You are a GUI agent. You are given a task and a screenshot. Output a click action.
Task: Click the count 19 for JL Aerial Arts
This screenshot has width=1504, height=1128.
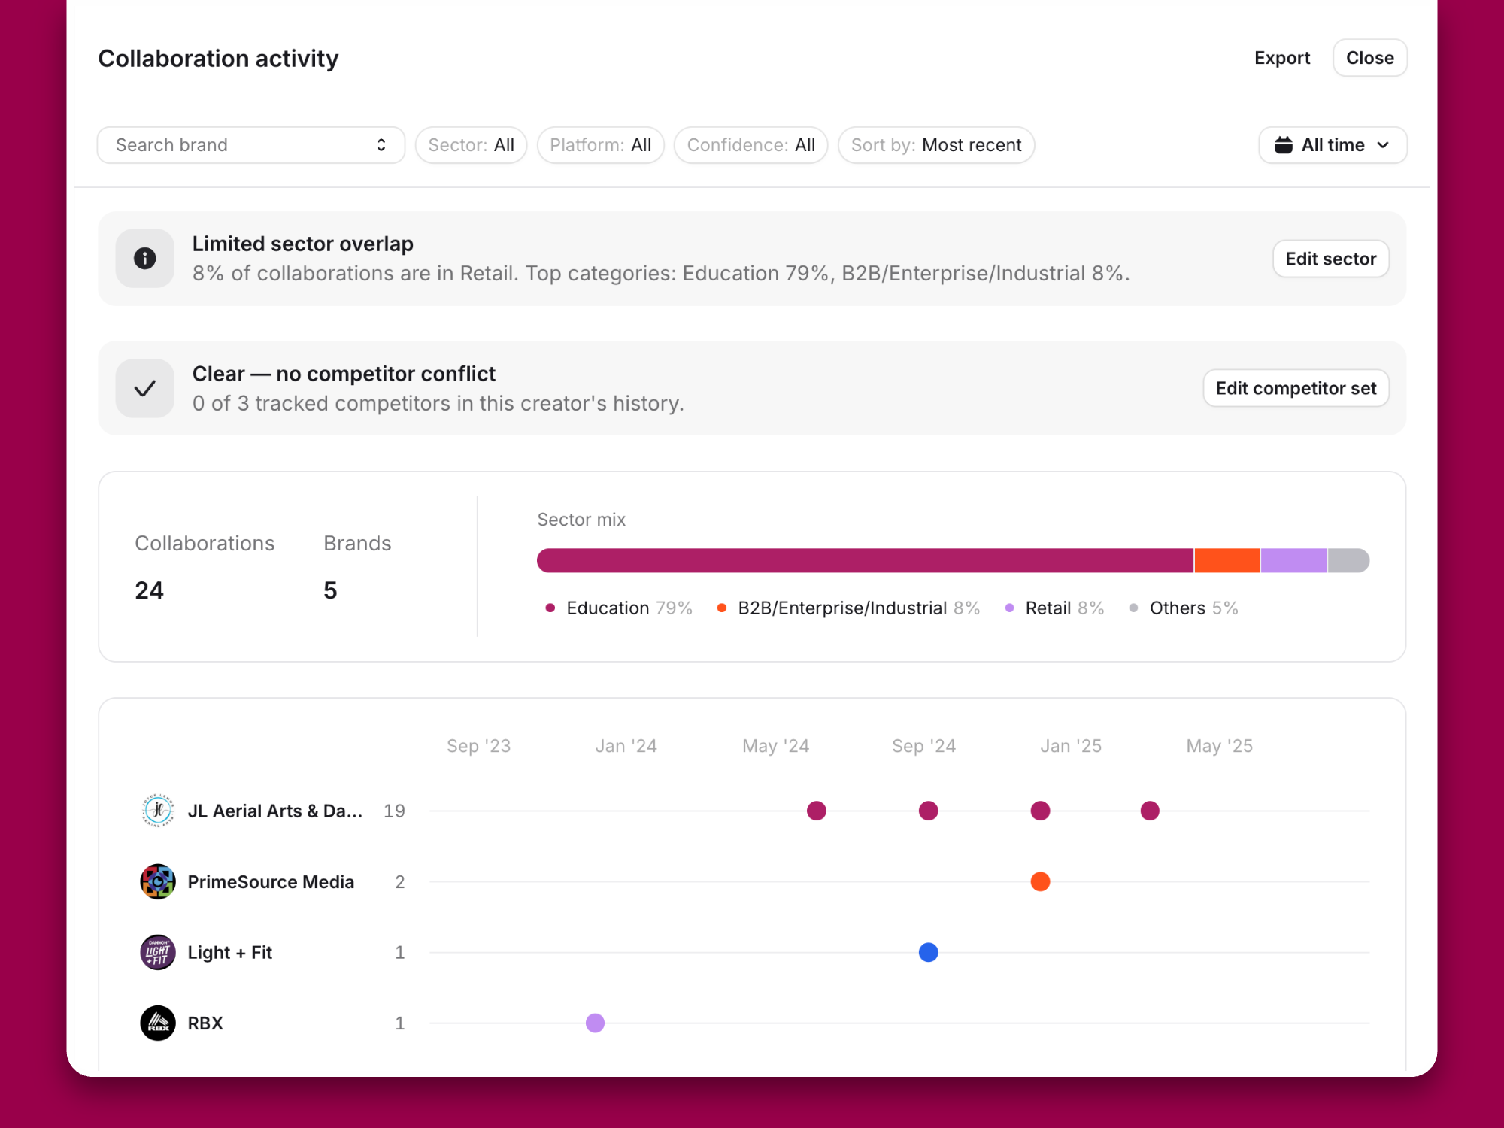(x=394, y=811)
